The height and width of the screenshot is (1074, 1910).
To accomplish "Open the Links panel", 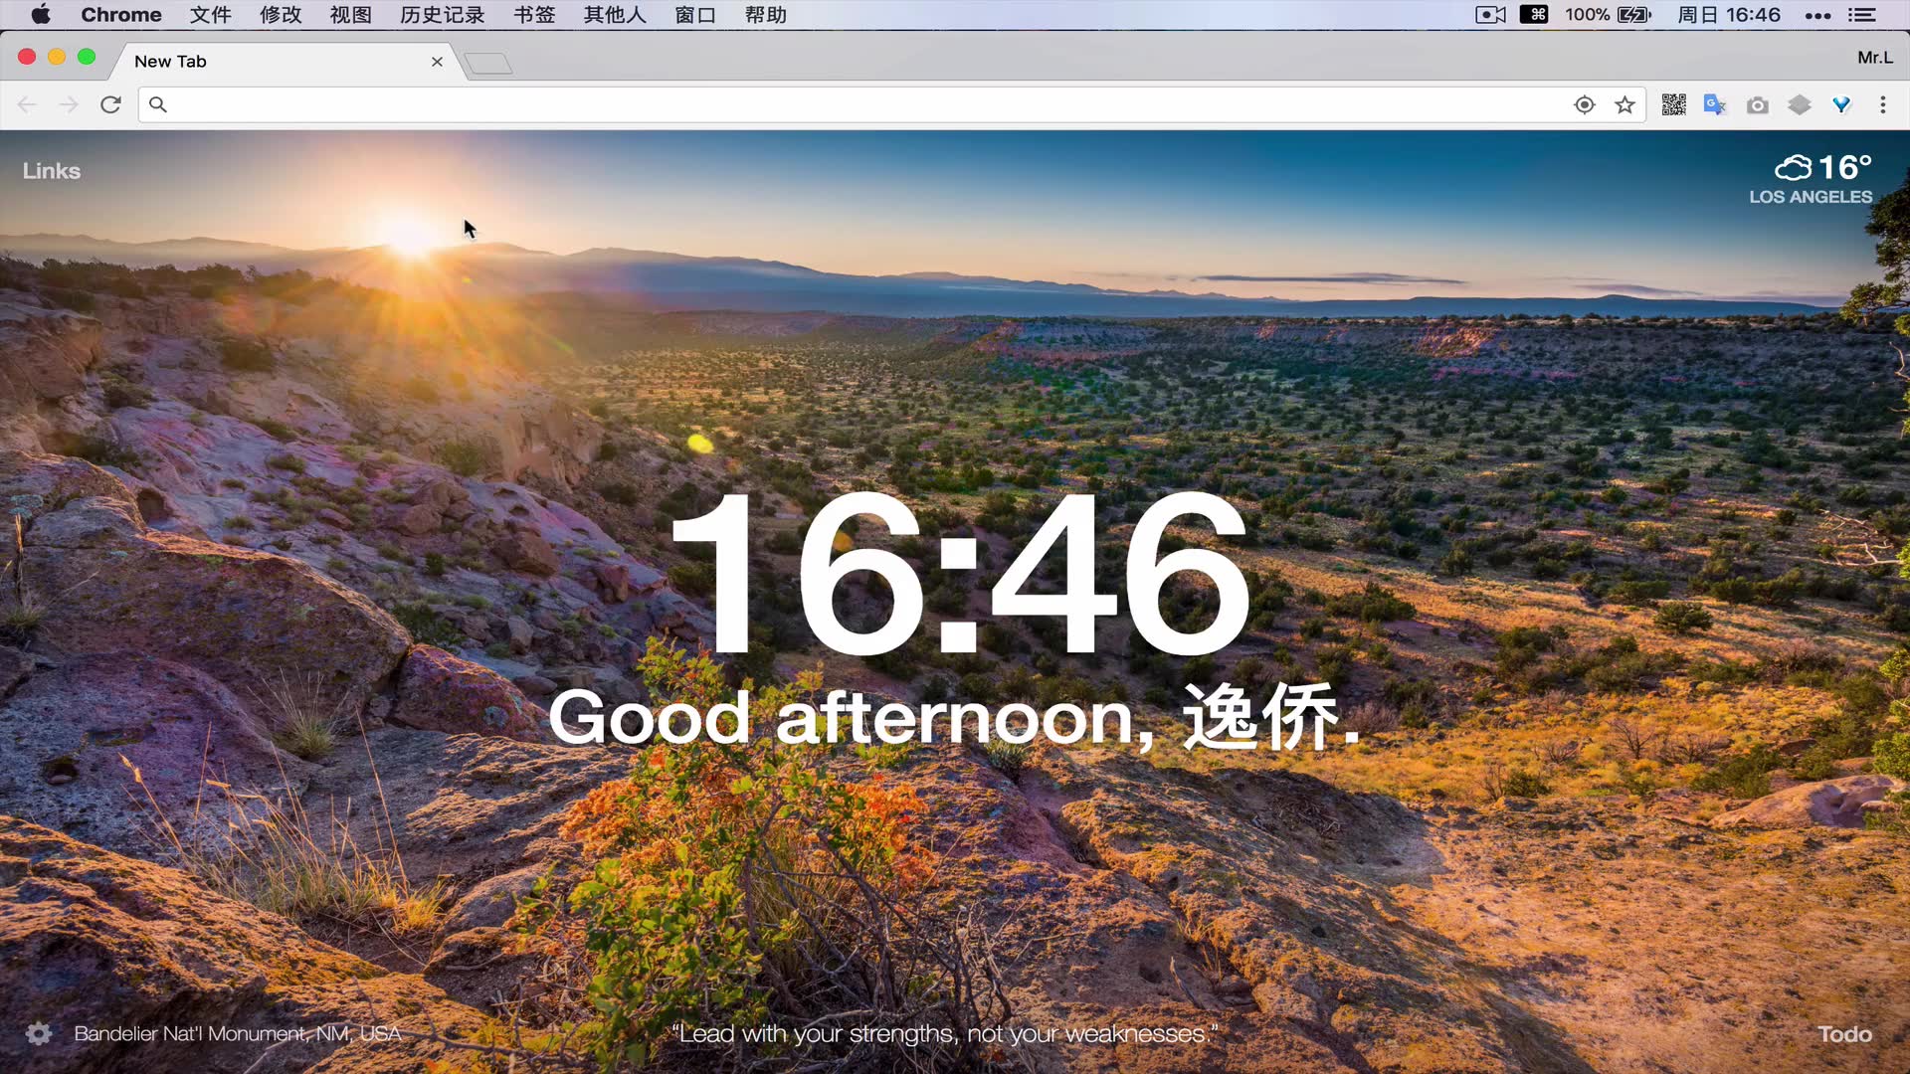I will coord(52,171).
